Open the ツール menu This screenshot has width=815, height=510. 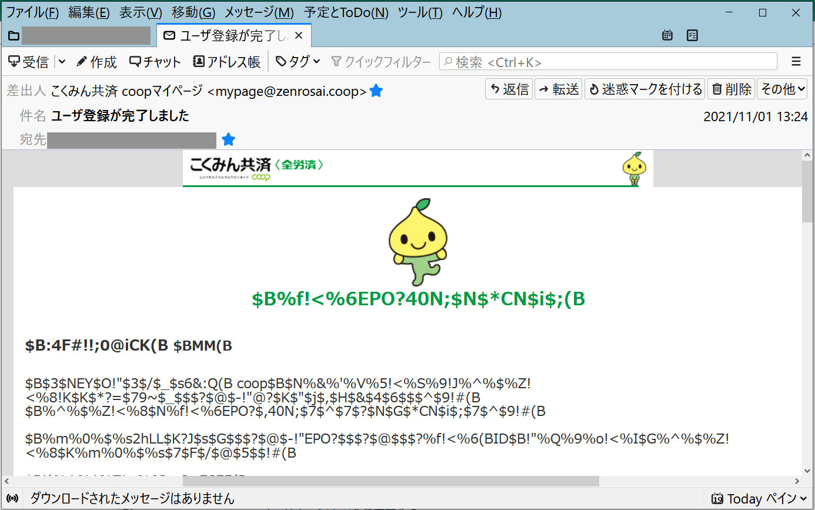pos(420,12)
